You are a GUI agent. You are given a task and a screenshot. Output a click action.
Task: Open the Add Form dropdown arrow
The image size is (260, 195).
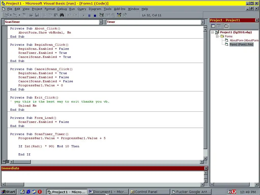pos(19,15)
